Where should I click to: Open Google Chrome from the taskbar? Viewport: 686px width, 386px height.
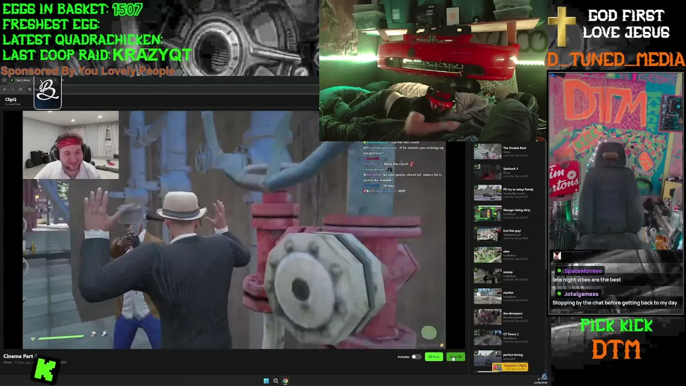(x=285, y=381)
